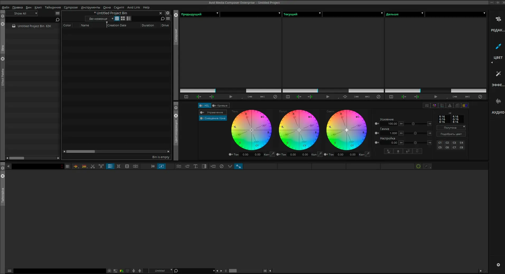Open the Текущий monitor dropdown
The image size is (505, 274).
click(302, 14)
